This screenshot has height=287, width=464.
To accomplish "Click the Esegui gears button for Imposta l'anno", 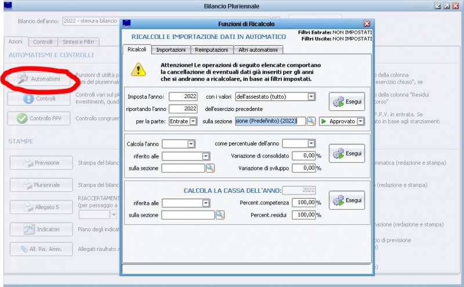I will [x=347, y=102].
